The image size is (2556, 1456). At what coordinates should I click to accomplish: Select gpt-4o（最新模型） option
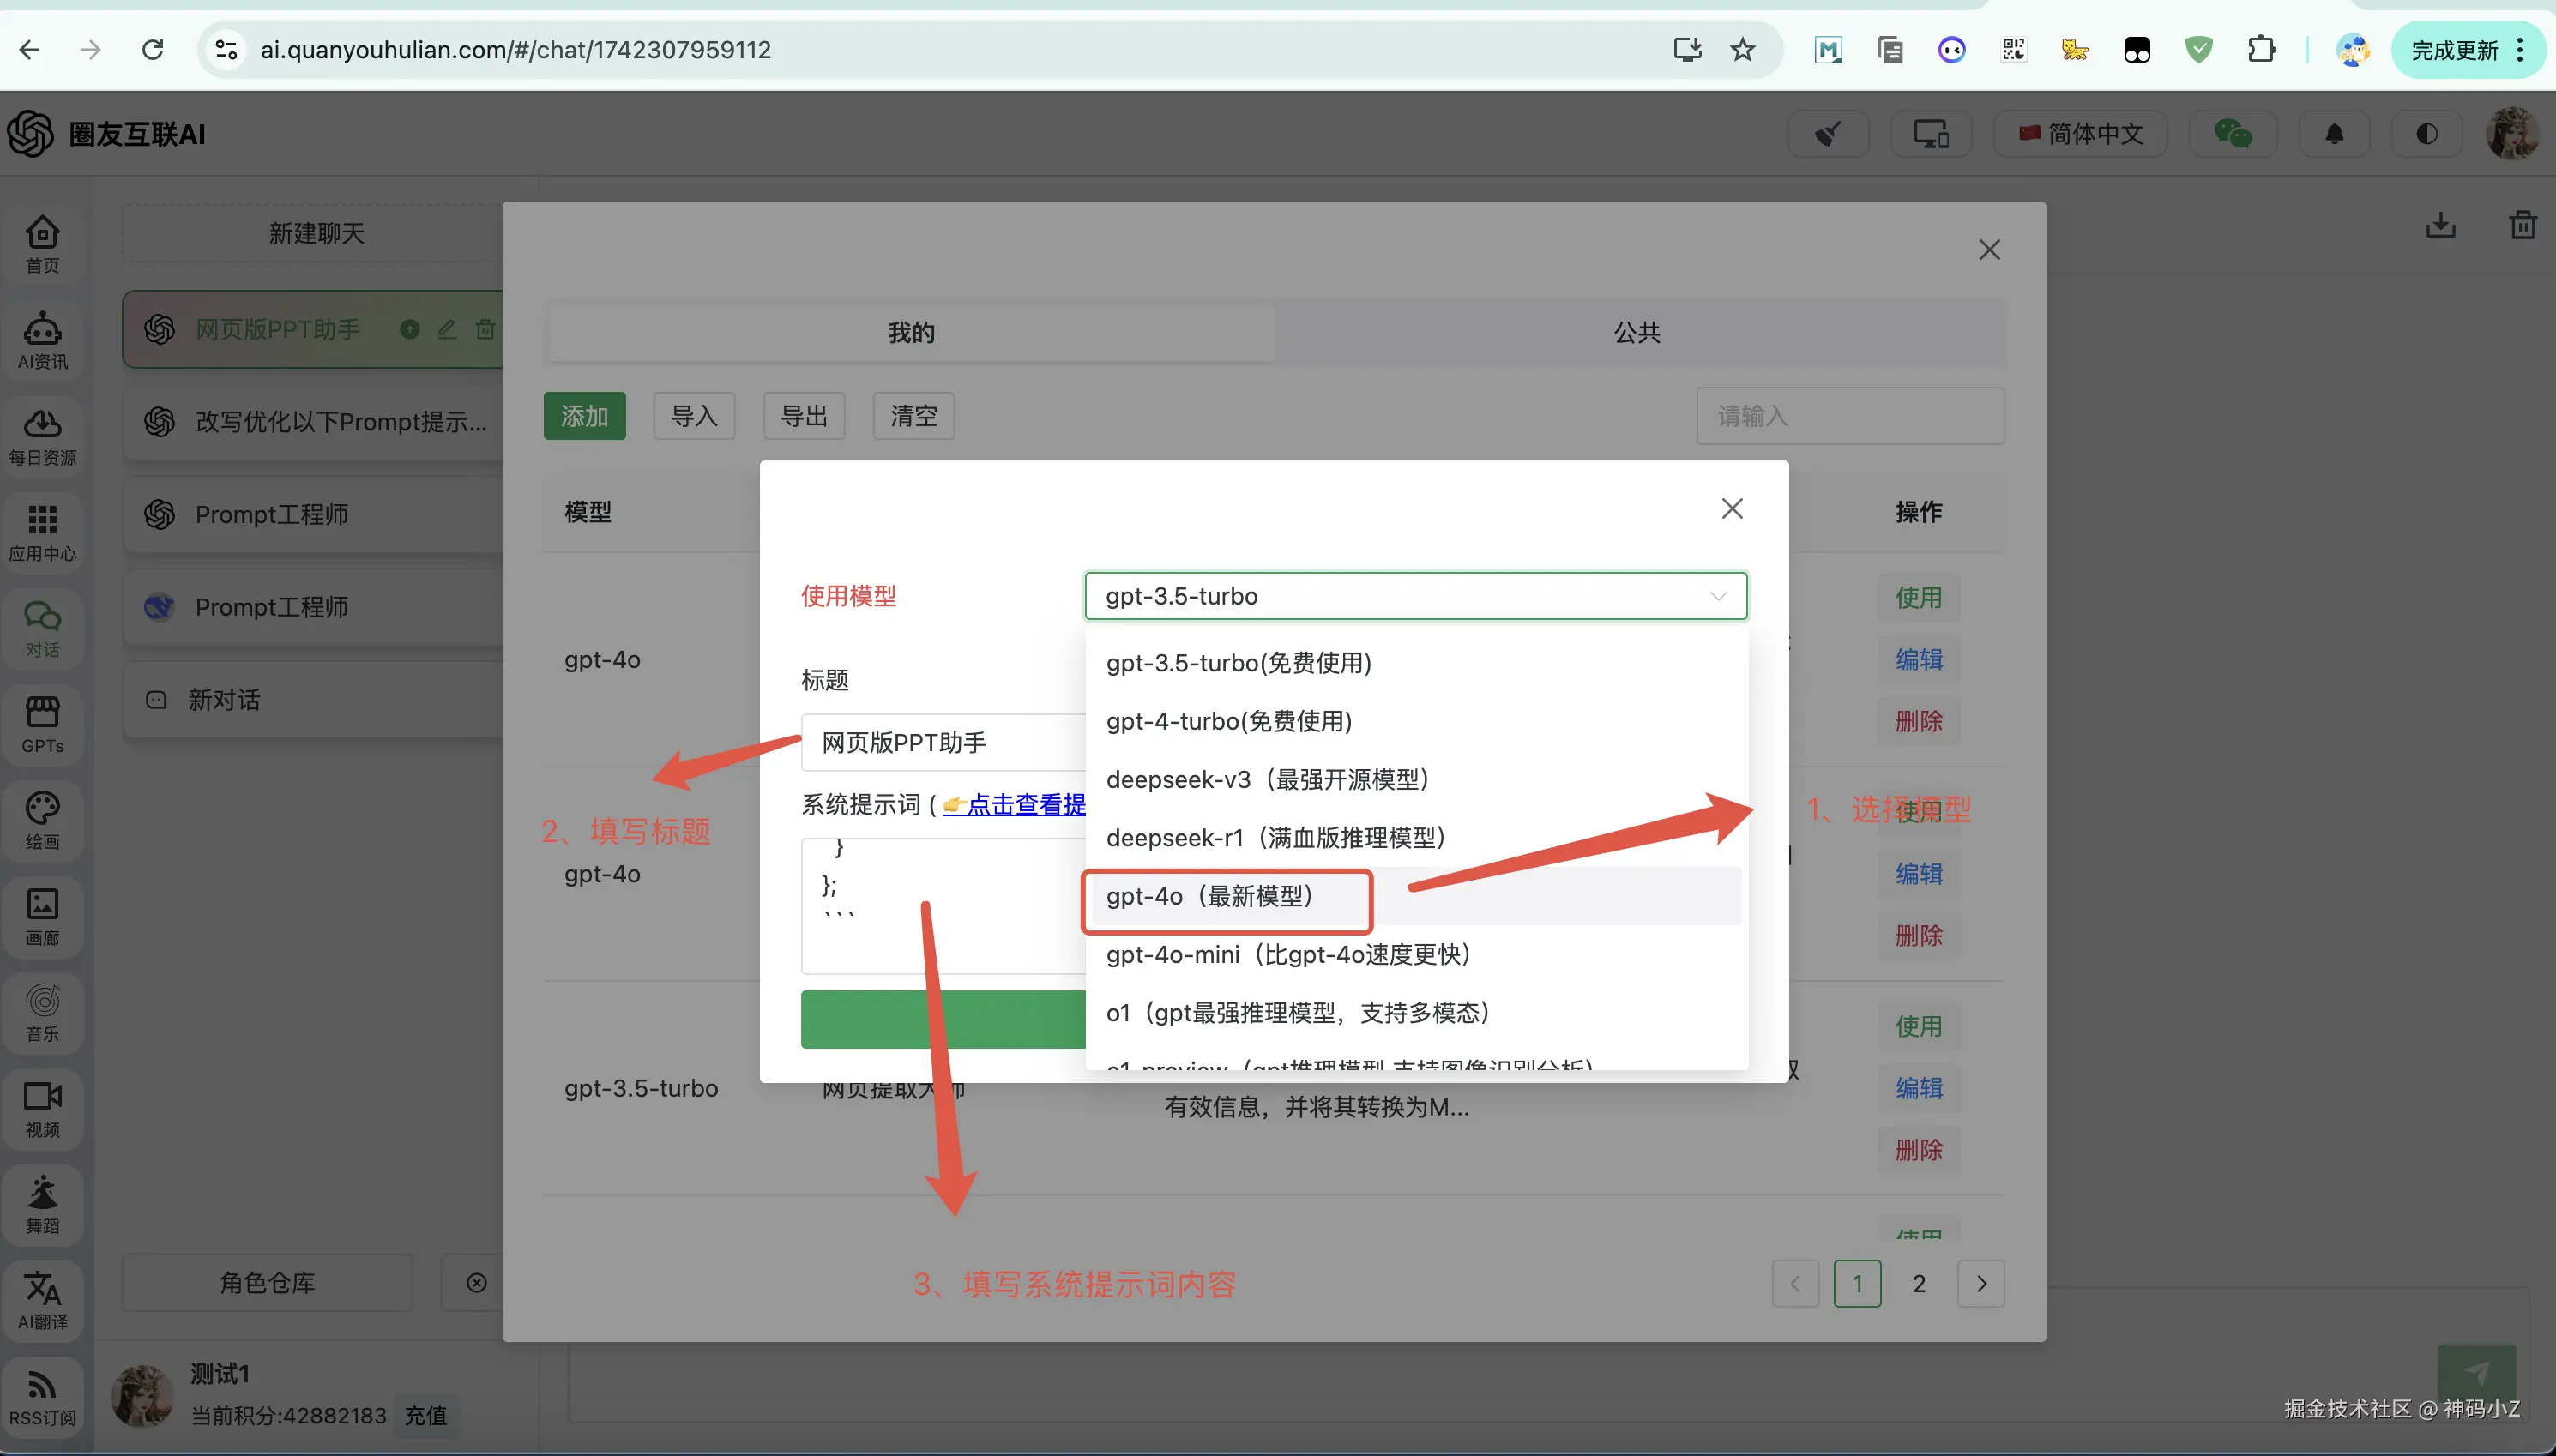point(1210,896)
